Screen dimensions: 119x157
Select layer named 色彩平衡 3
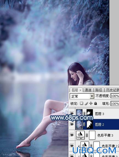(105, 135)
